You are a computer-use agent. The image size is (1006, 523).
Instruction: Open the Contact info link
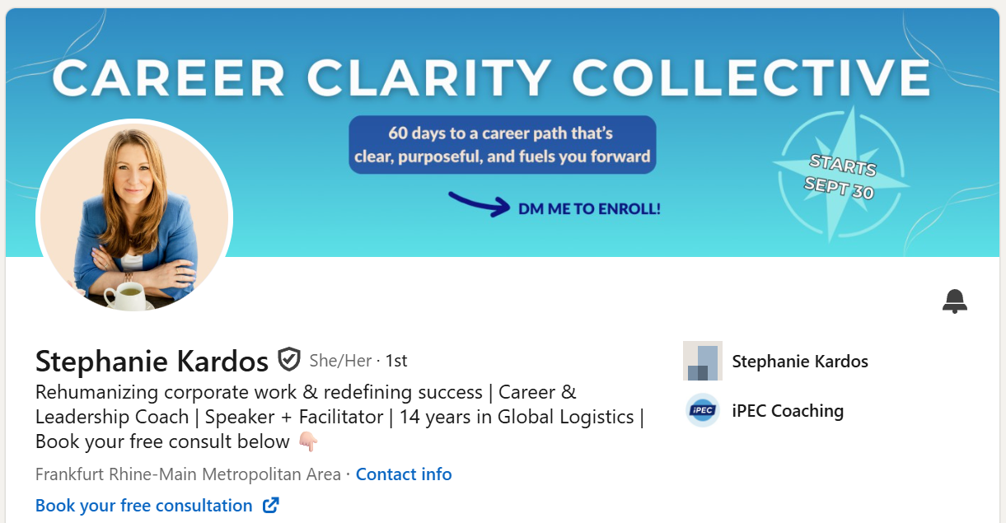(x=404, y=474)
